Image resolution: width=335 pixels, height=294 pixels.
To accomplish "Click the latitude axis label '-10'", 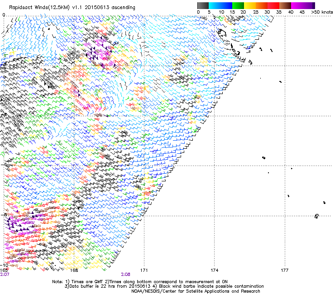I will pyautogui.click(x=4, y=266).
